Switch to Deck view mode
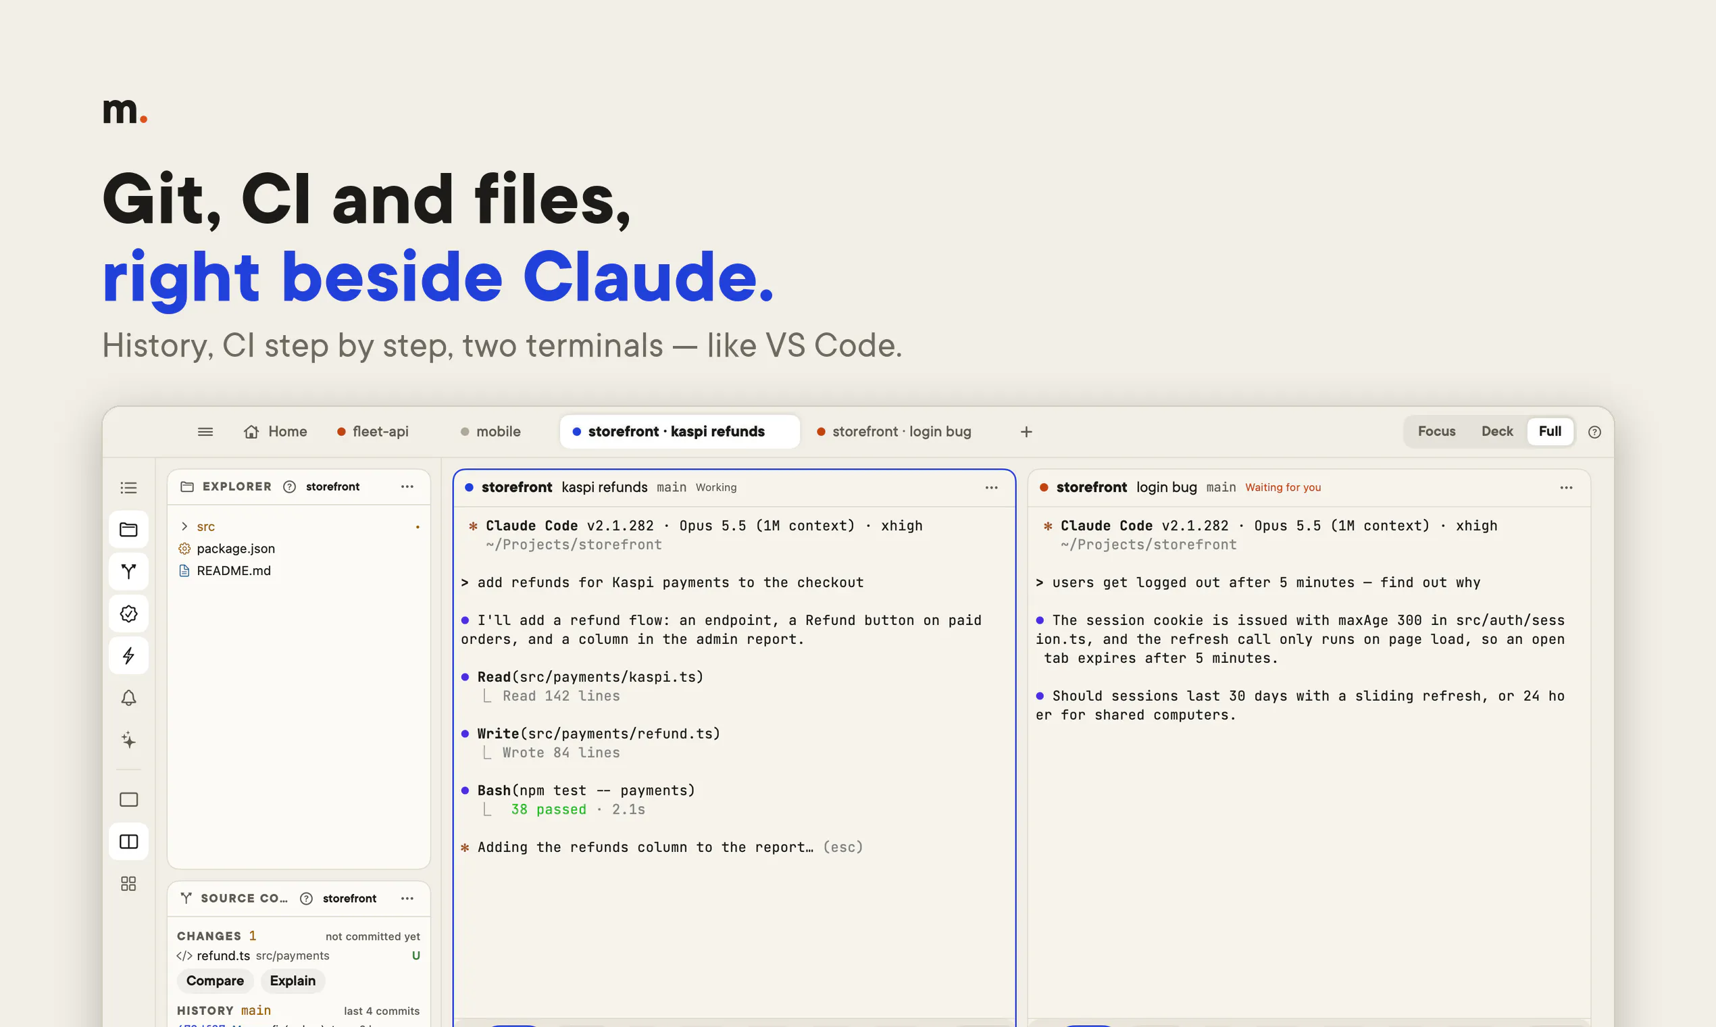 pyautogui.click(x=1496, y=431)
